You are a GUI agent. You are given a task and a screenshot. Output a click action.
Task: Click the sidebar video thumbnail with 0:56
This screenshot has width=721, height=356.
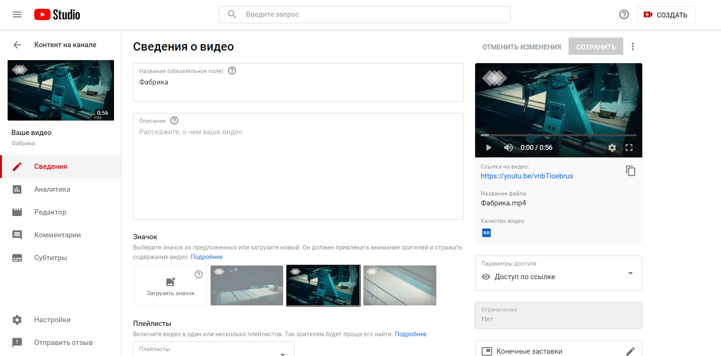(61, 91)
